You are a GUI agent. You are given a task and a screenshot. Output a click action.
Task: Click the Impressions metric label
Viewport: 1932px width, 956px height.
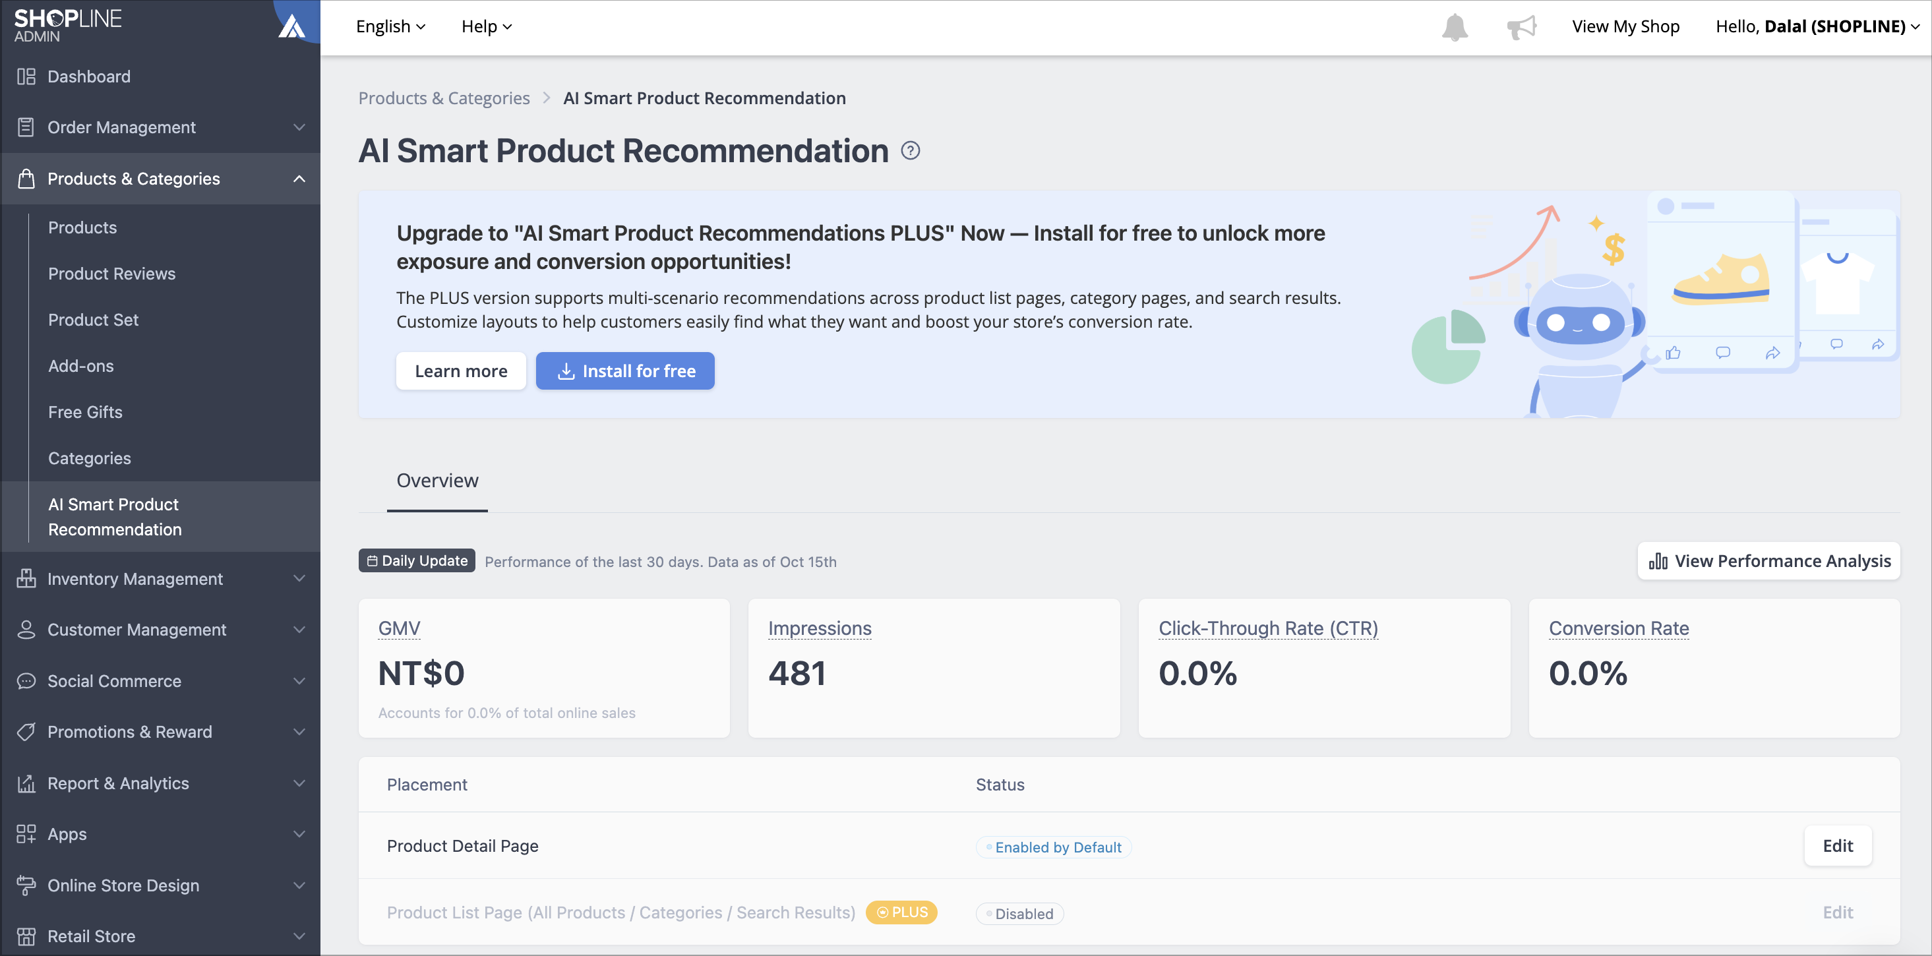pos(820,628)
